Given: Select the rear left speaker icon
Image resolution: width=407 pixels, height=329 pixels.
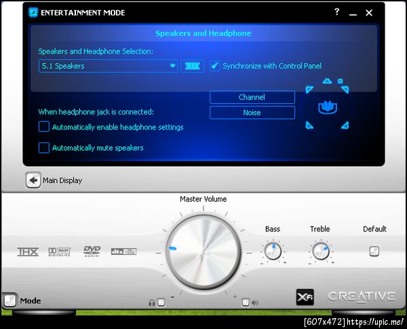Looking at the screenshot, I should pos(309,125).
